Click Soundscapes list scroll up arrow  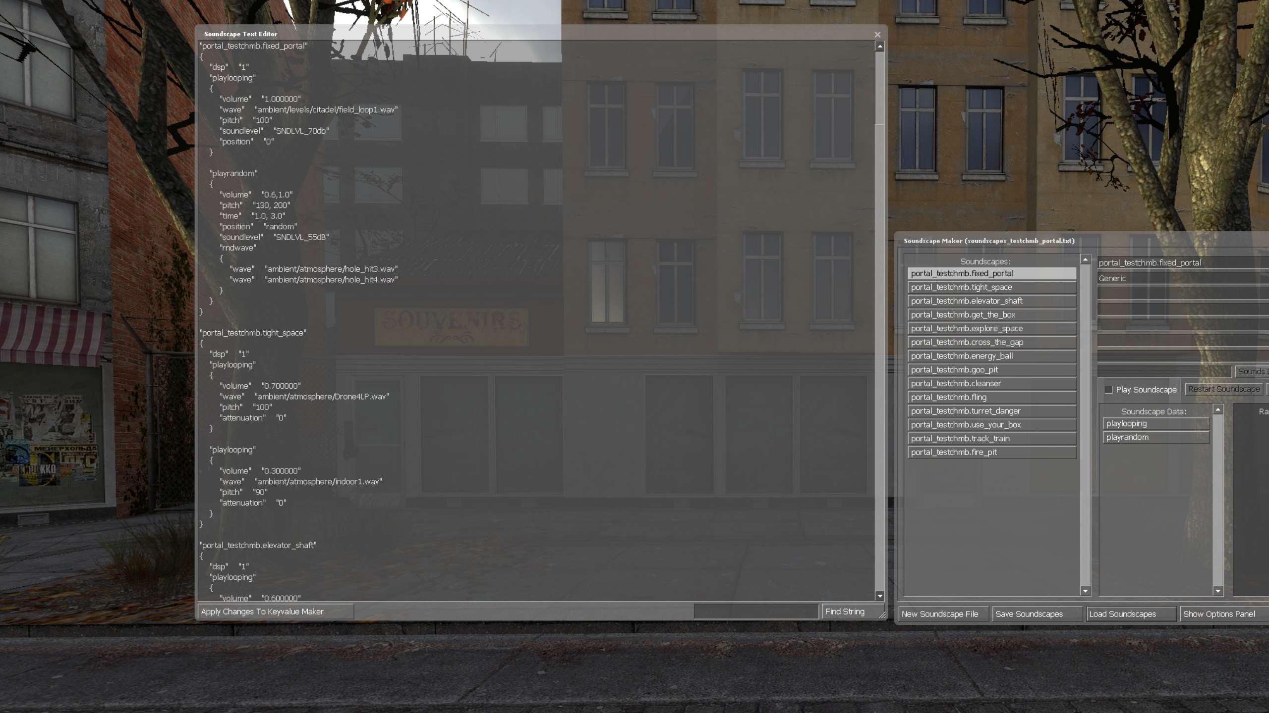pyautogui.click(x=1085, y=259)
